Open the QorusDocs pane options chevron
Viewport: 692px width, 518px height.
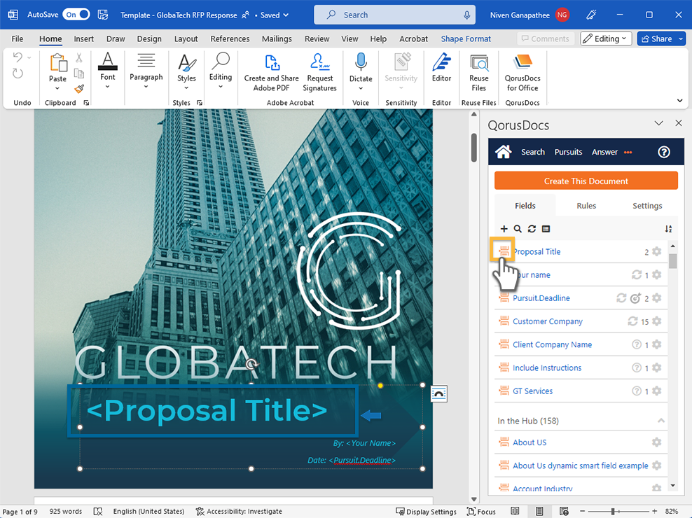point(658,123)
